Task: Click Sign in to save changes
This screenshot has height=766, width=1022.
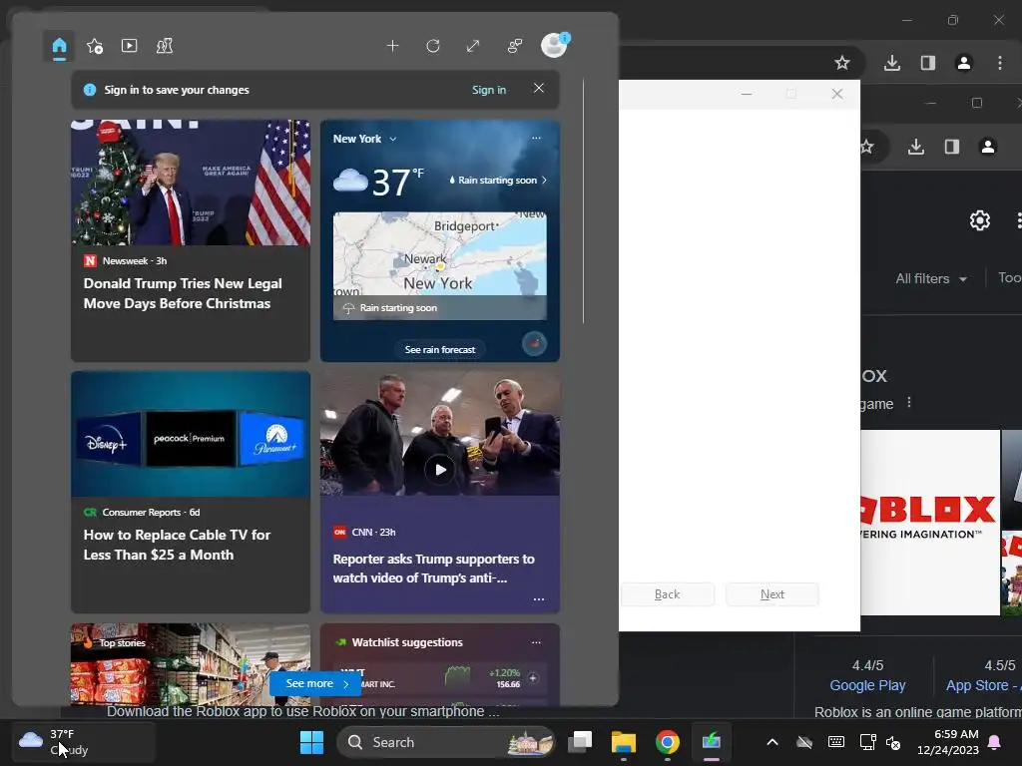Action: coord(489,90)
